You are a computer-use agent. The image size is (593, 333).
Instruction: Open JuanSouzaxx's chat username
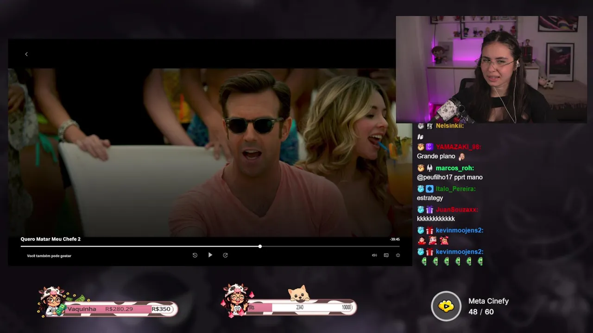point(457,210)
